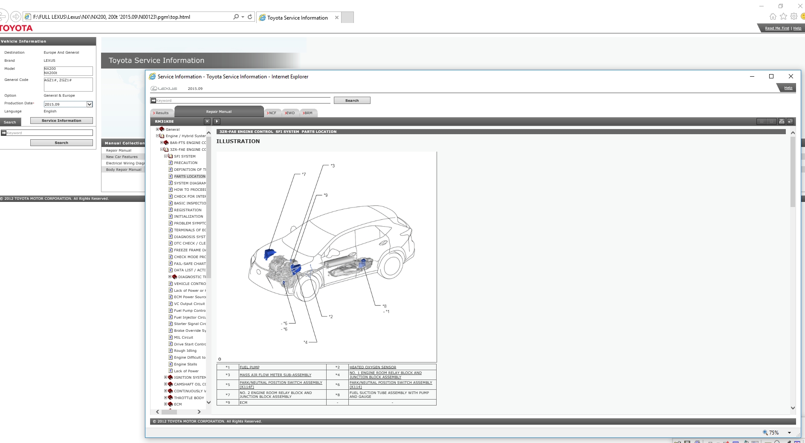This screenshot has width=805, height=443.
Task: Print the current illustration page
Action: coord(782,121)
